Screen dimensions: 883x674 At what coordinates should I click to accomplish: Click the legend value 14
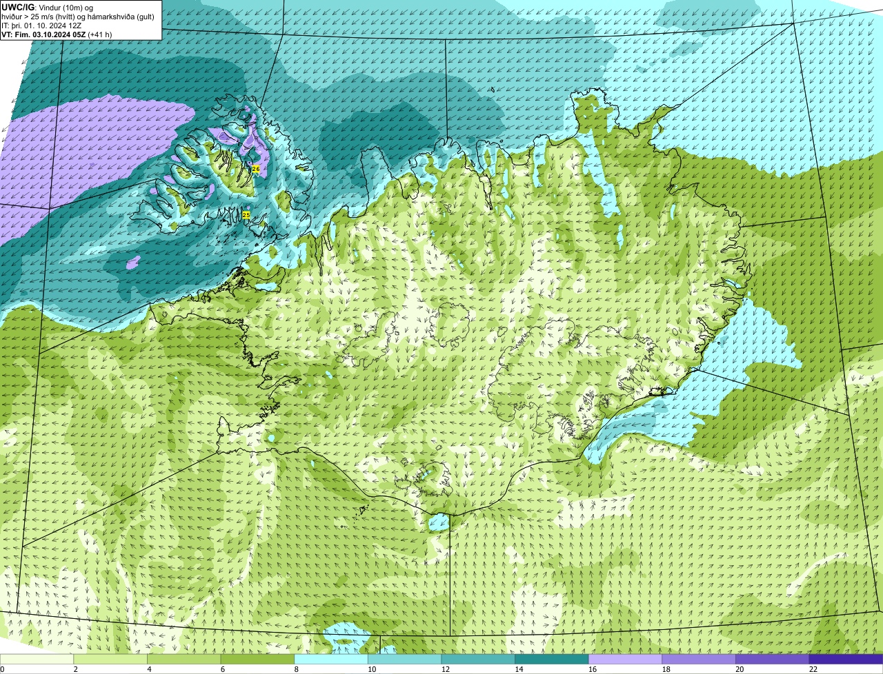(x=519, y=669)
